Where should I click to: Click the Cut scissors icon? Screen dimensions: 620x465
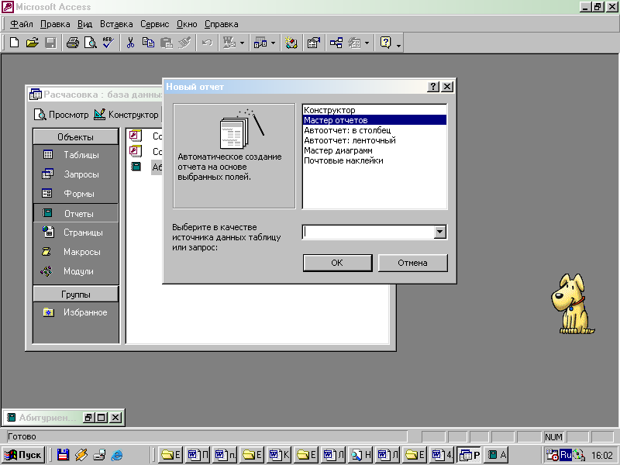point(130,43)
